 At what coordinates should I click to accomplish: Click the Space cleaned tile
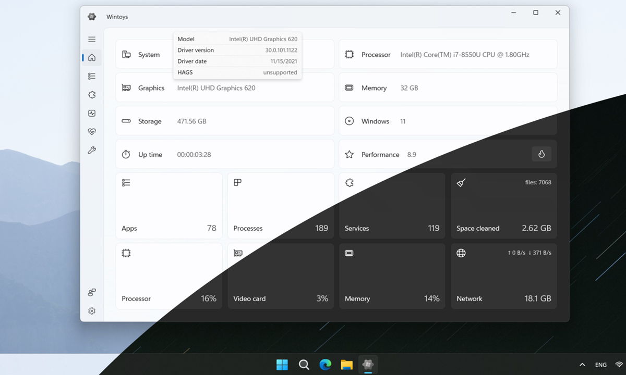coord(503,206)
